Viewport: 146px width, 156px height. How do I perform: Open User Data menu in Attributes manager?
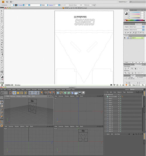tap(117, 134)
